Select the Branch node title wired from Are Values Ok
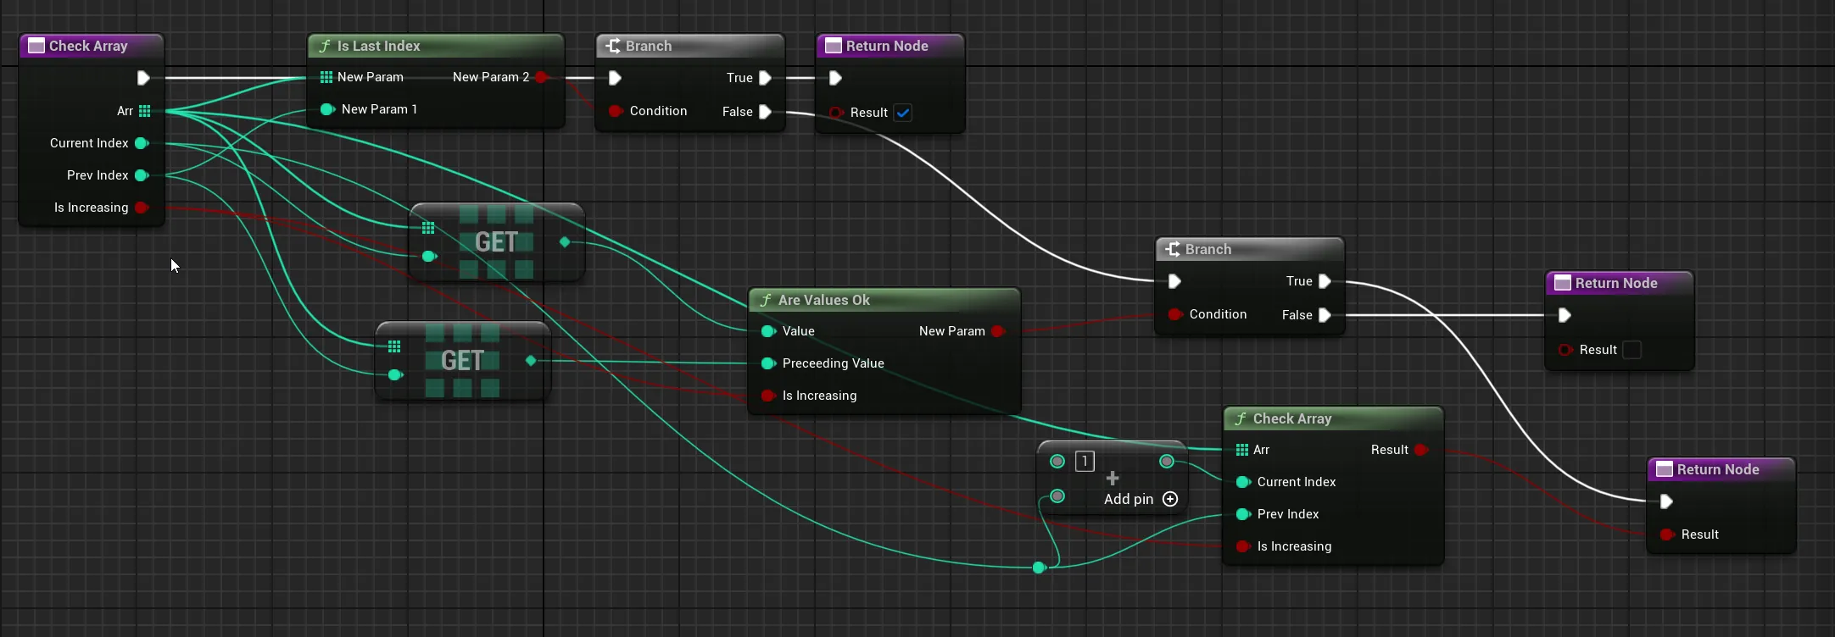 (x=1208, y=249)
